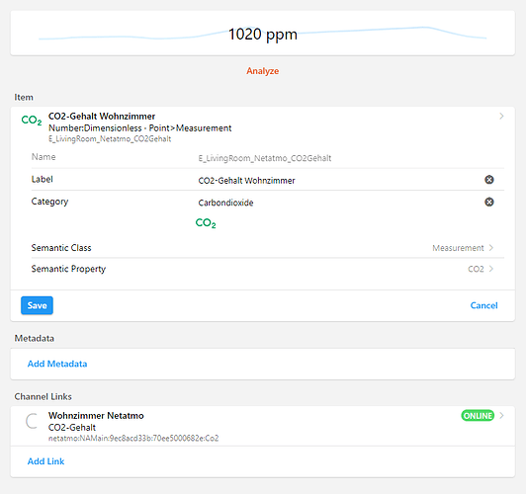The height and width of the screenshot is (494, 526).
Task: Clear the Category field with its X icon
Action: [x=489, y=202]
